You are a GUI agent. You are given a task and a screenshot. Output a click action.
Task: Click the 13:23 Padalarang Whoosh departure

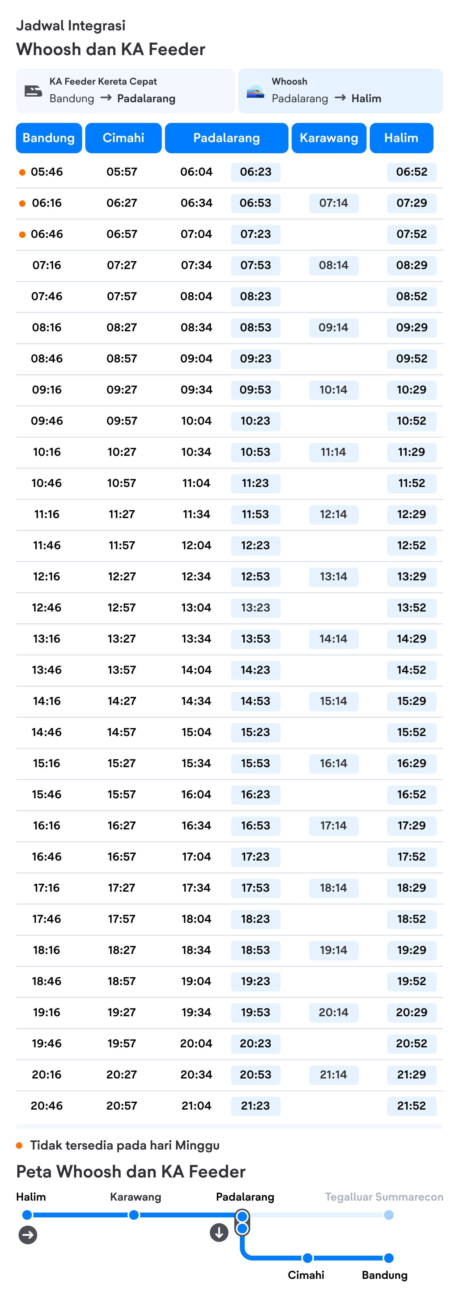(x=255, y=608)
